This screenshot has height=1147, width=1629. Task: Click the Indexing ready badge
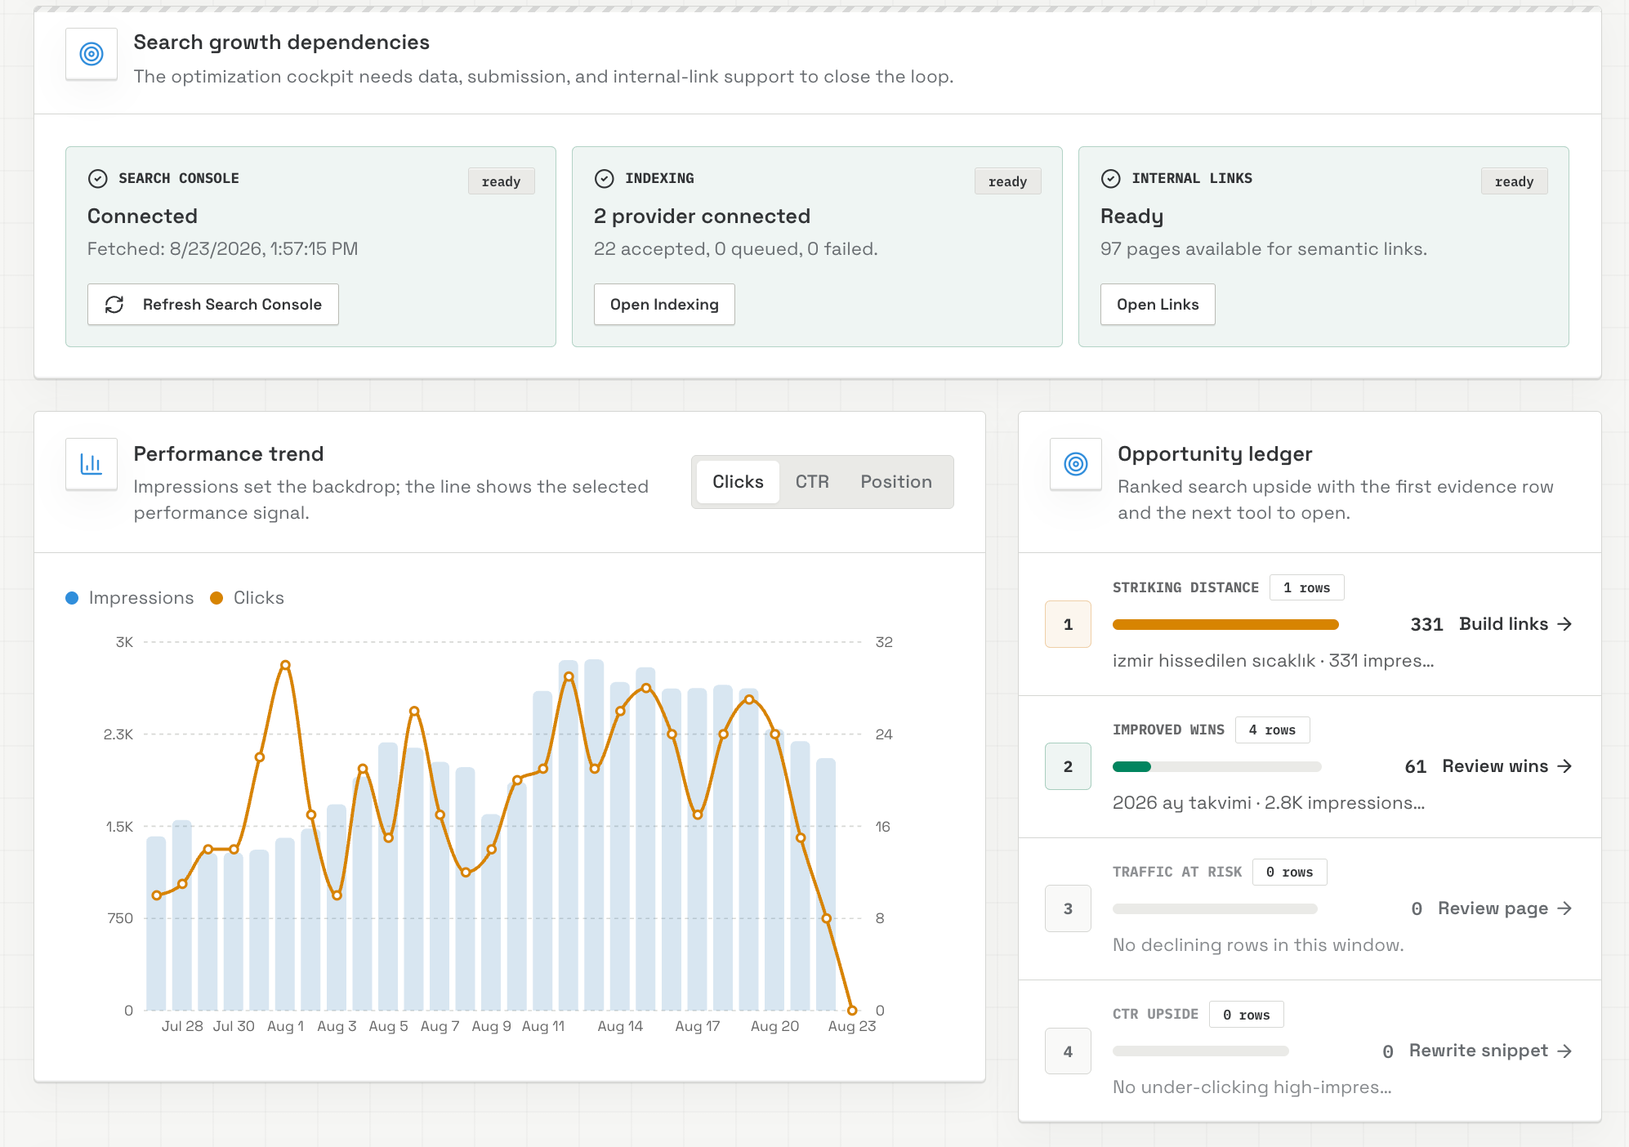(1008, 181)
